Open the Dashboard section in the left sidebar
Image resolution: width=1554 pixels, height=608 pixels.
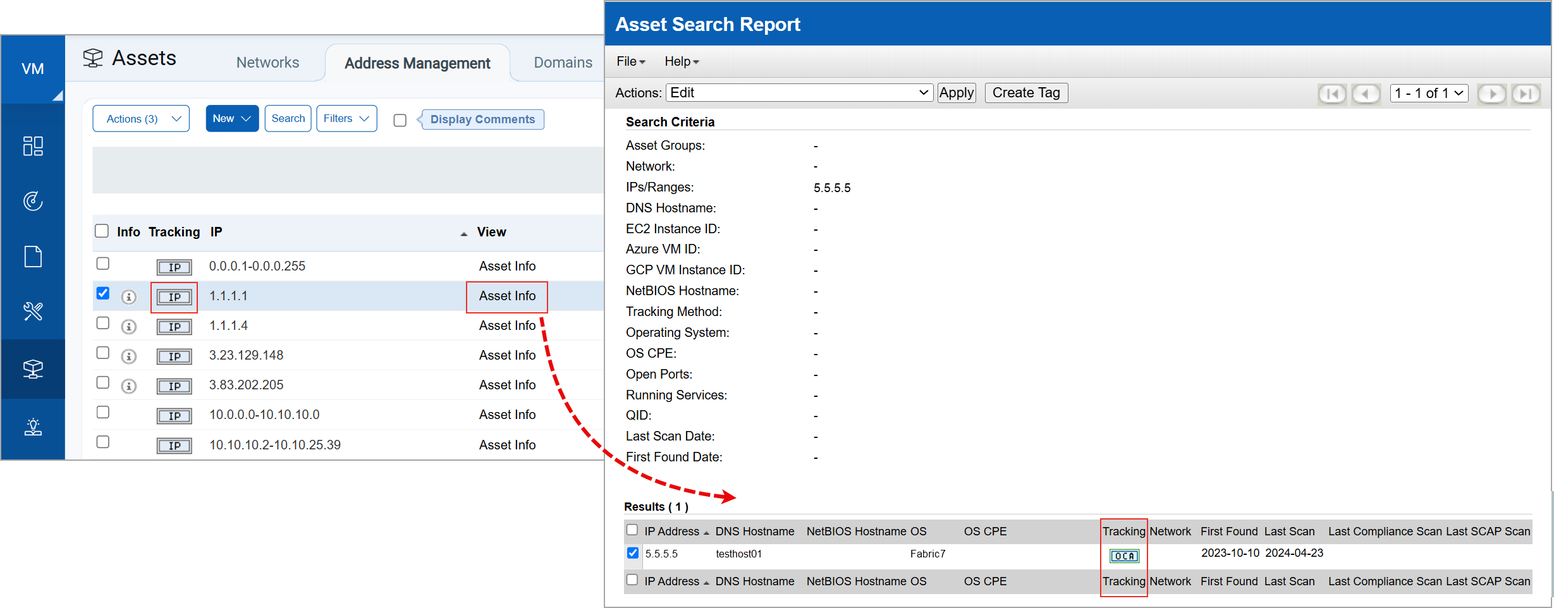point(33,145)
